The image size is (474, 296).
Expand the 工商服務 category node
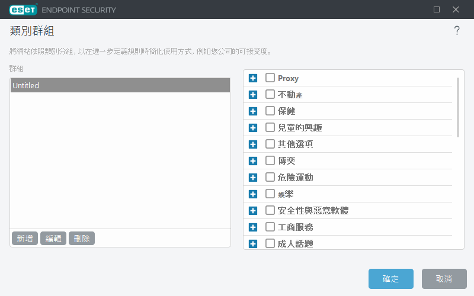(253, 227)
